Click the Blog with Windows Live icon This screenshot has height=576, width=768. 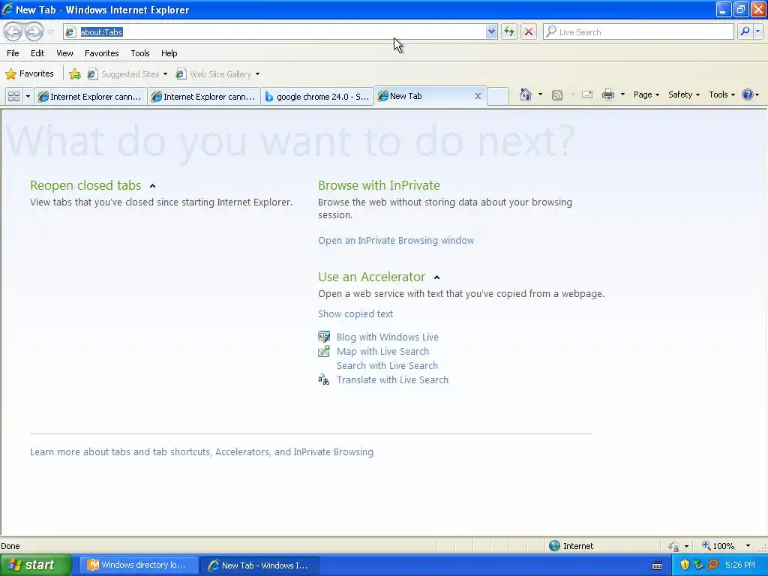pyautogui.click(x=324, y=337)
